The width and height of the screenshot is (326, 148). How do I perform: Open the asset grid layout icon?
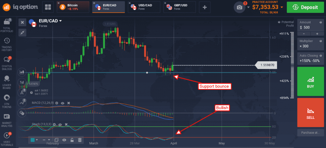click(x=48, y=7)
